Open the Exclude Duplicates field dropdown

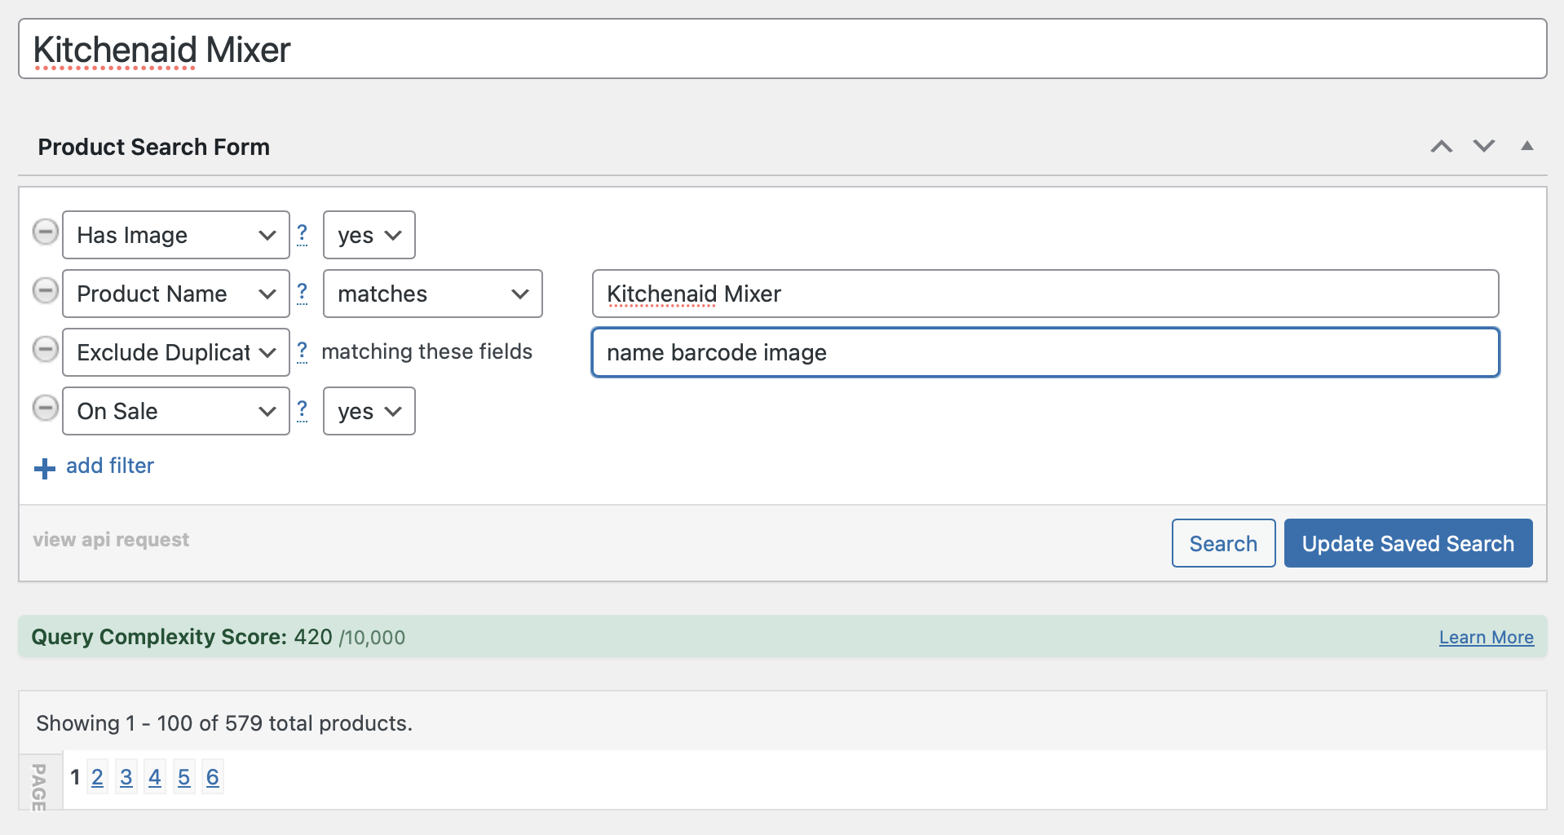[x=176, y=352]
